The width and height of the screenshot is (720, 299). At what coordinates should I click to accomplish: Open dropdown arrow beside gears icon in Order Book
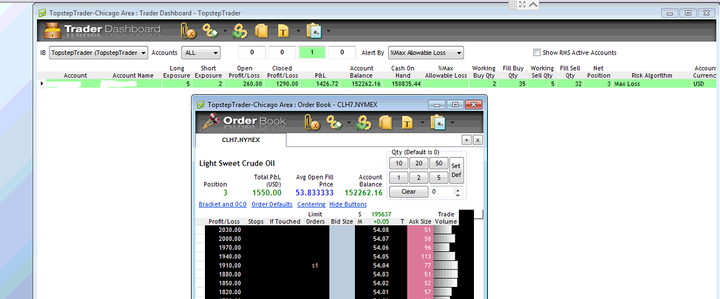[350, 122]
